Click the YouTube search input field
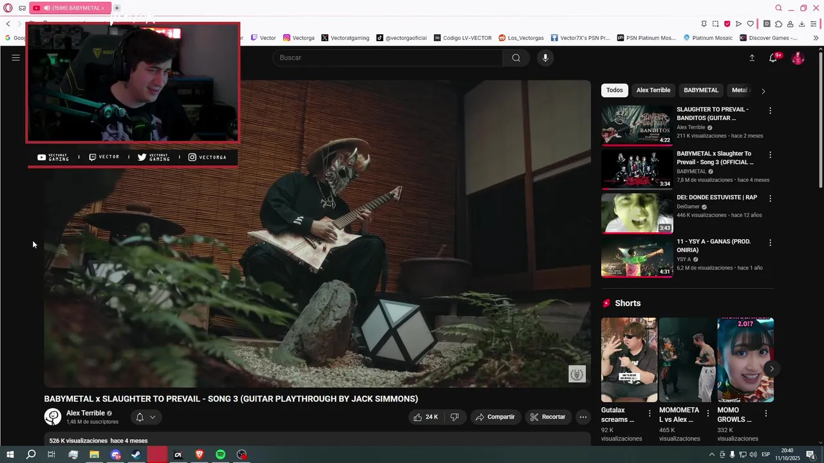The width and height of the screenshot is (824, 463). pos(388,58)
